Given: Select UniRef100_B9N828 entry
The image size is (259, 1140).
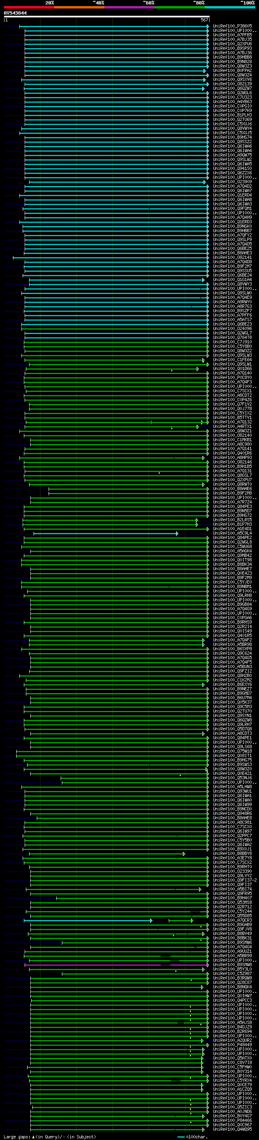Looking at the screenshot, I should point(232,61).
